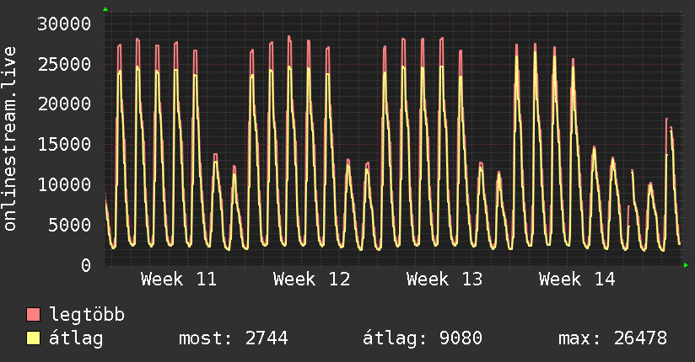
Task: Click the Week 12 axis label
Action: click(311, 279)
